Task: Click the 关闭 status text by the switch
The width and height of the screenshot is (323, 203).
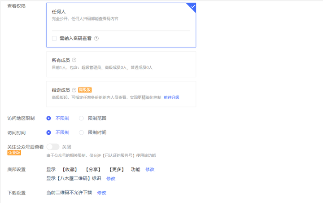Action: coord(66,147)
